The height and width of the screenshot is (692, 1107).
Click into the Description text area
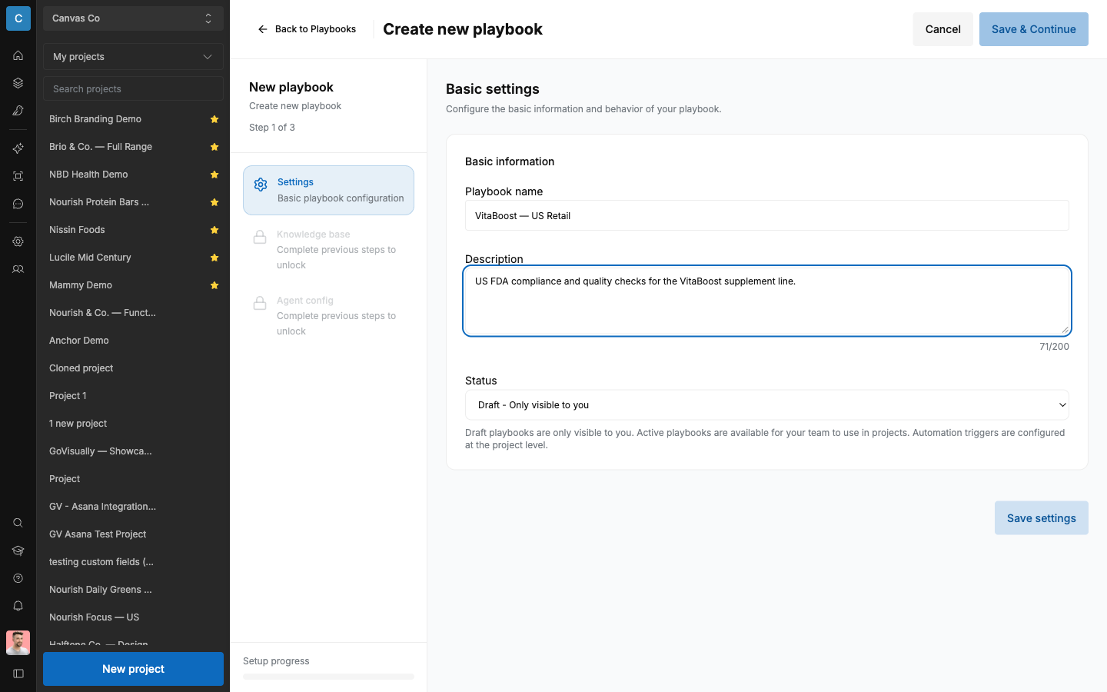click(x=766, y=301)
